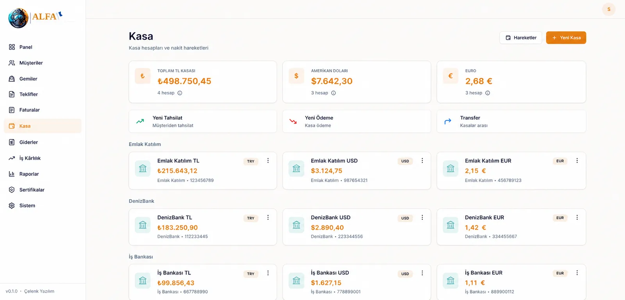
Task: Click bank icon on Emlak Katılım TL card
Action: (x=143, y=169)
